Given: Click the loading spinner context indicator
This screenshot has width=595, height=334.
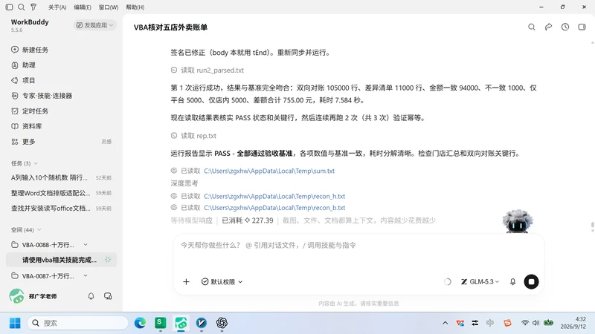Looking at the screenshot, I should pyautogui.click(x=448, y=282).
